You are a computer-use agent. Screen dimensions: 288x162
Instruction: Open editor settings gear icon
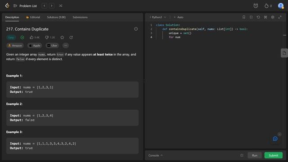[273, 17]
